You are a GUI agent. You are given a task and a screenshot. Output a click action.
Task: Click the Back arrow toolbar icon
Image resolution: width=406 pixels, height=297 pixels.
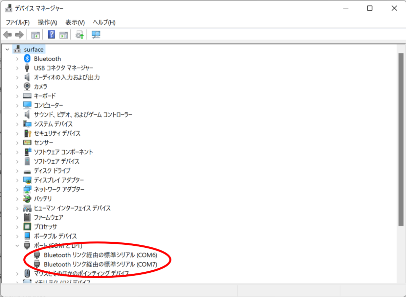coord(7,35)
